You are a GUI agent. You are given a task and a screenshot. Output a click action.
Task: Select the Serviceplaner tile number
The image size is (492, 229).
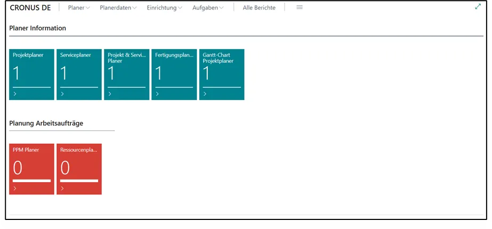tap(64, 73)
